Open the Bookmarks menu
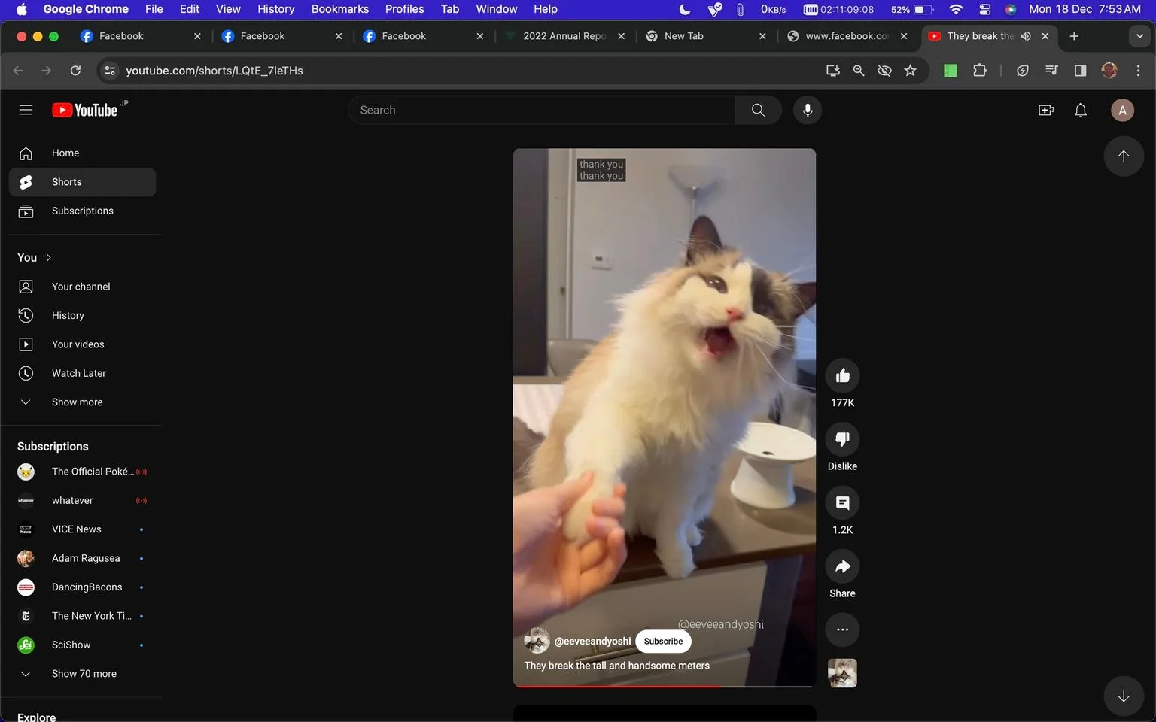This screenshot has height=722, width=1156. tap(339, 9)
